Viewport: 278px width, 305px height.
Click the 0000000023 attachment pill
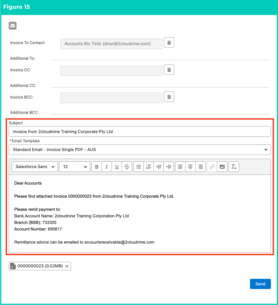point(40,266)
